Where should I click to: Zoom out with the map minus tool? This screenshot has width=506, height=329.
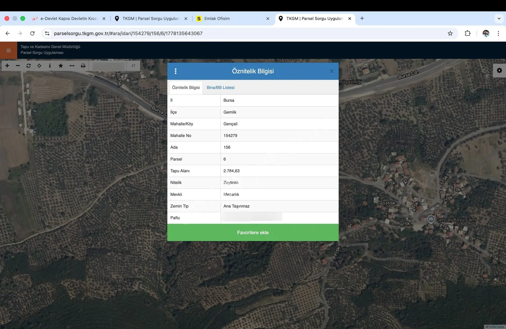18,66
